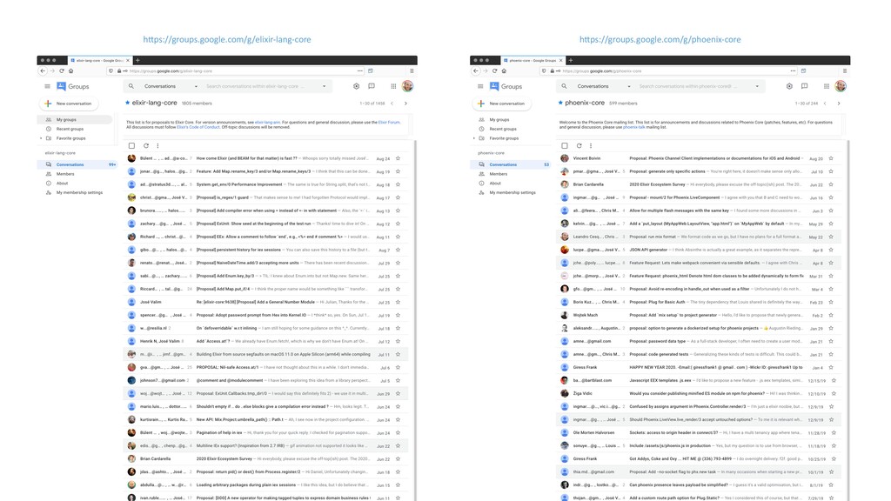The image size is (891, 501).
Task: Go to next page of phoenix-core conversations
Action: pyautogui.click(x=839, y=104)
